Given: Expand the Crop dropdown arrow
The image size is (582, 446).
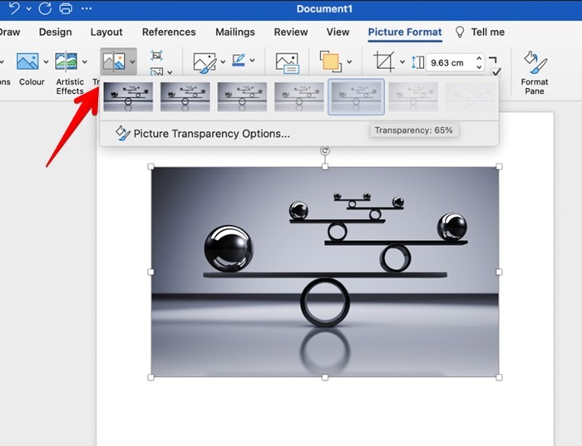Looking at the screenshot, I should click(402, 61).
